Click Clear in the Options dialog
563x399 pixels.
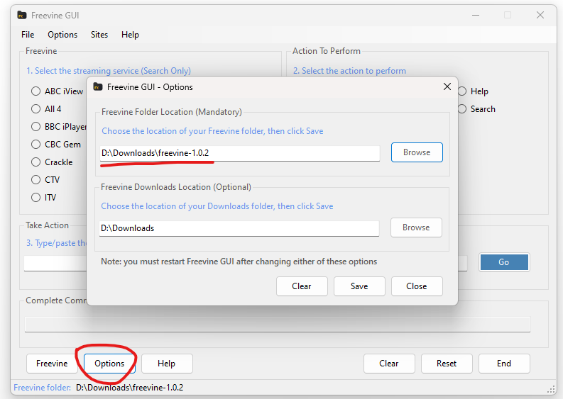[x=302, y=286]
